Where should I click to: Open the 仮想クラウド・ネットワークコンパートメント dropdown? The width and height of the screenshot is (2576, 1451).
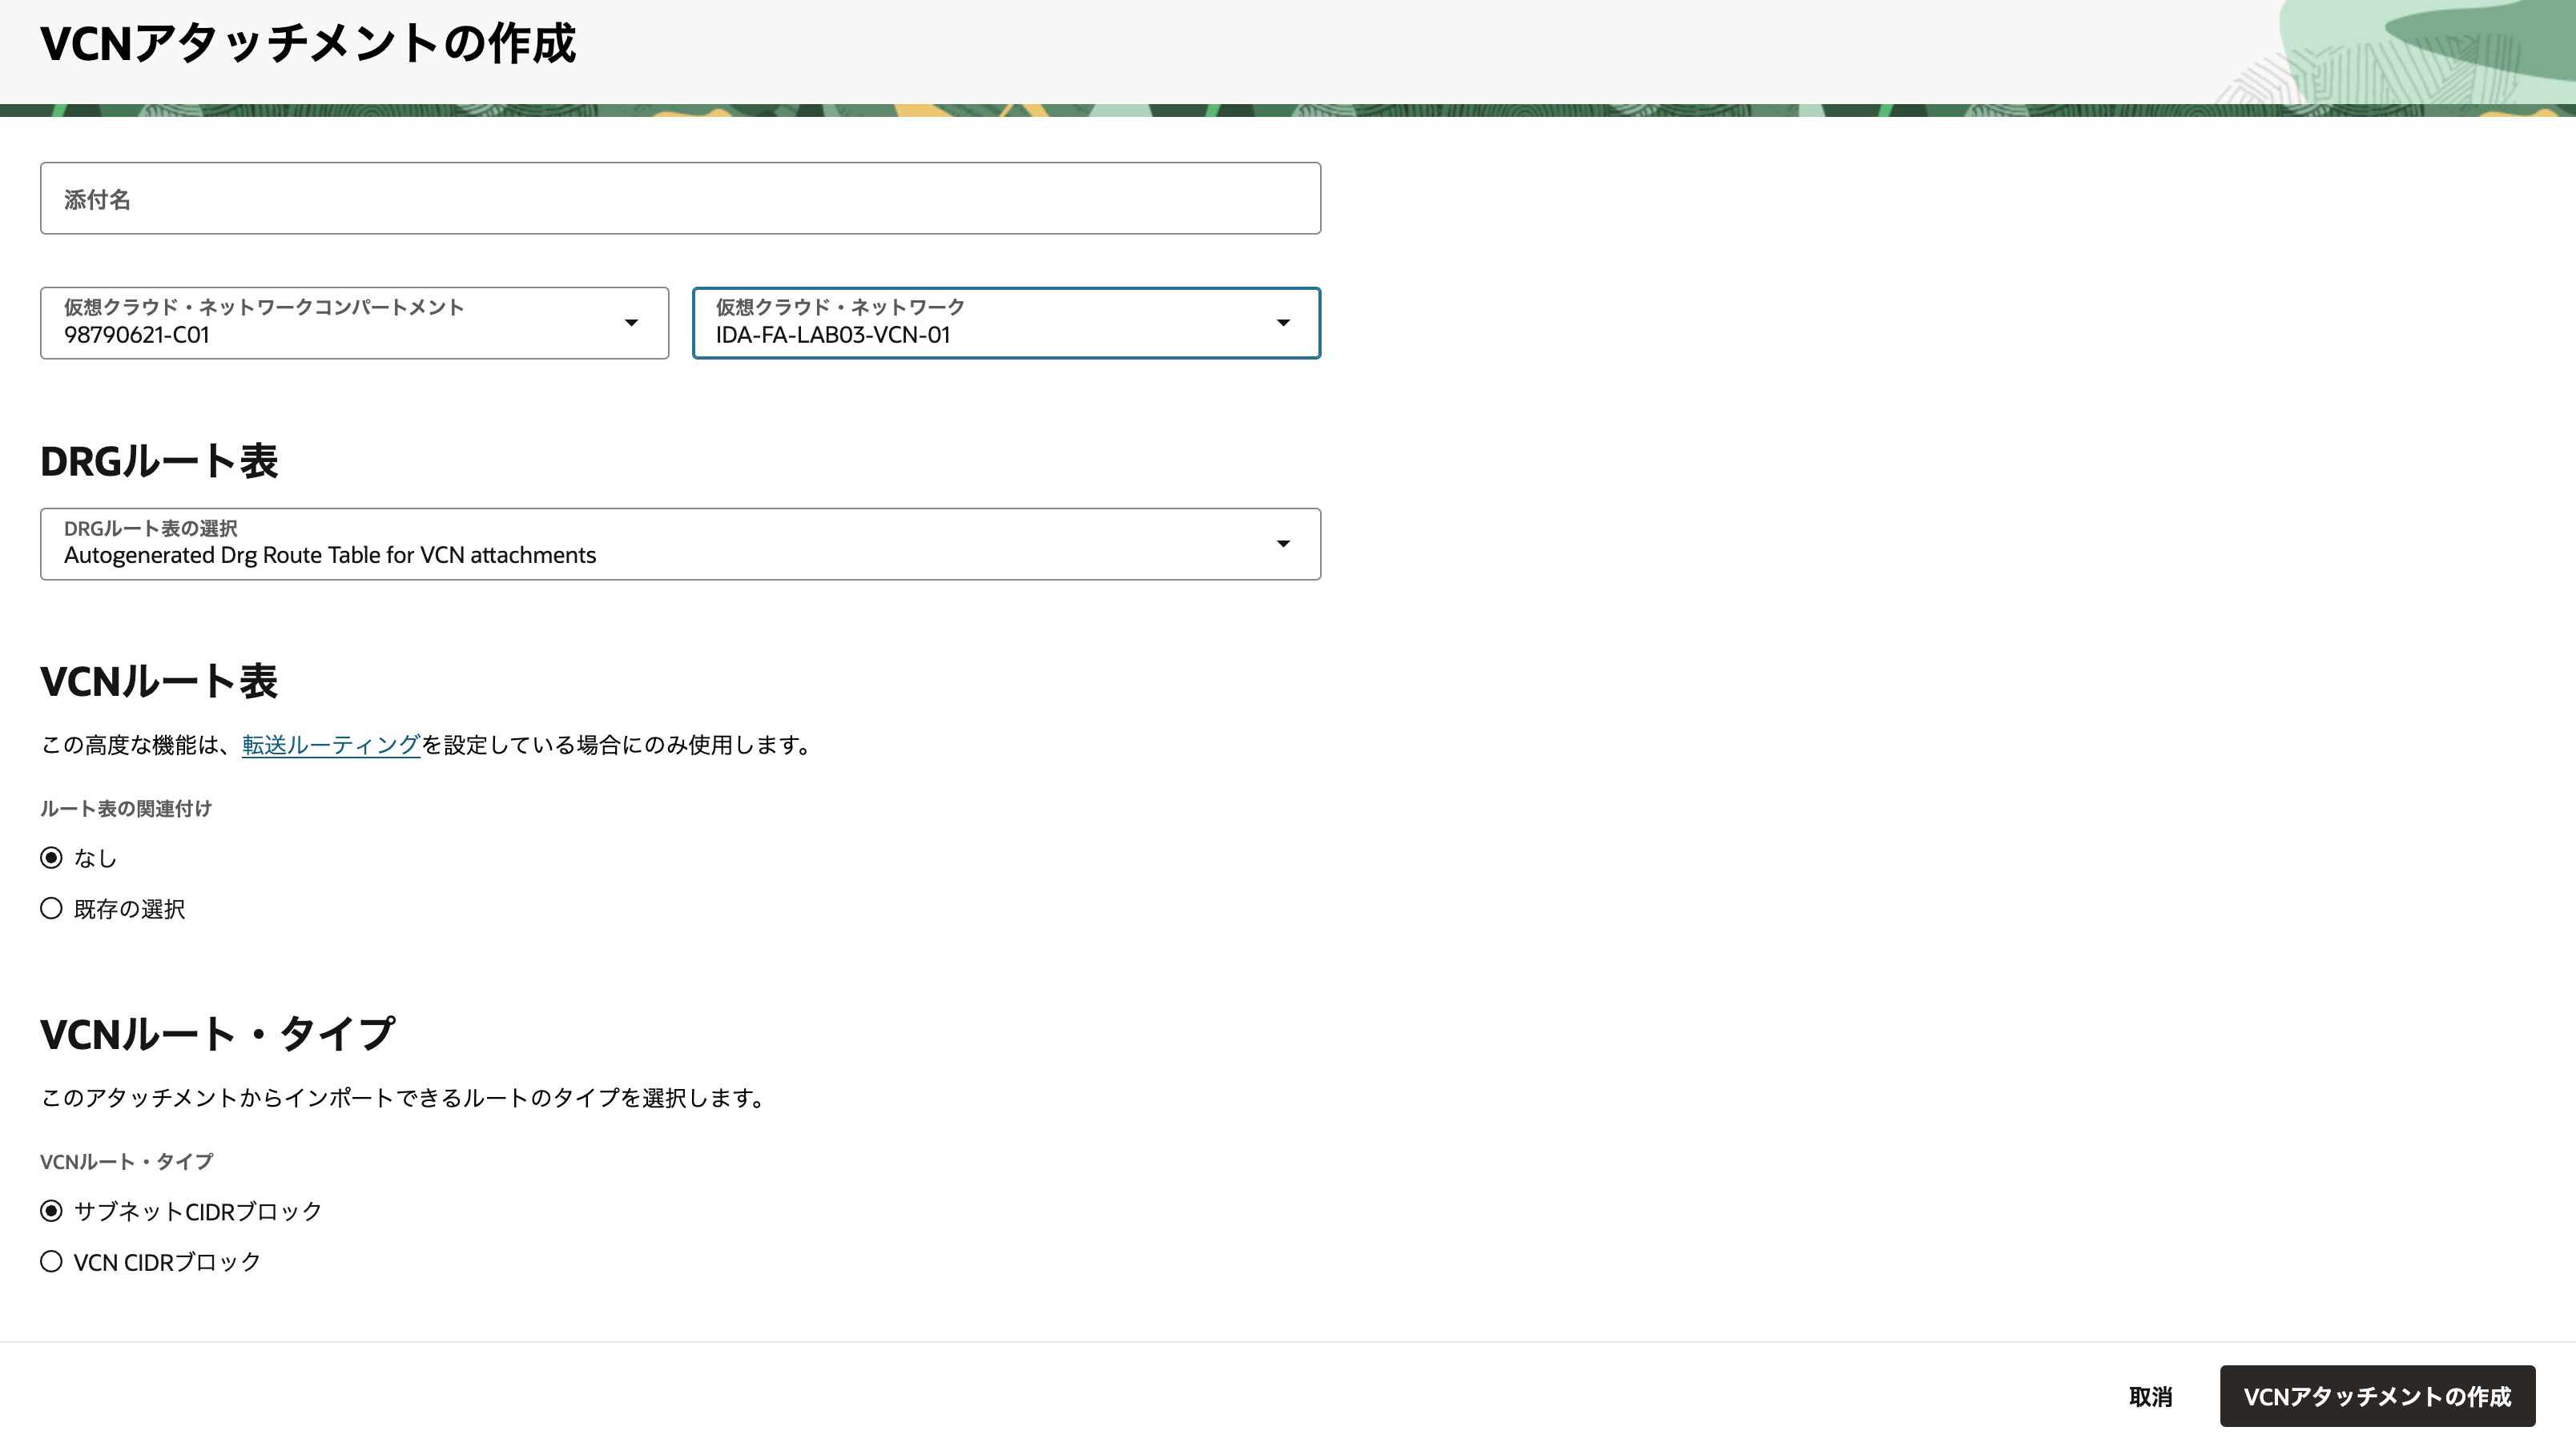[x=354, y=322]
